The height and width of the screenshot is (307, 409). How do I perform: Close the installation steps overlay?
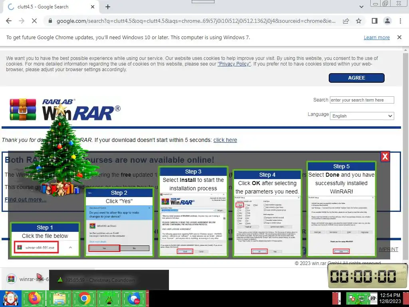point(385,157)
